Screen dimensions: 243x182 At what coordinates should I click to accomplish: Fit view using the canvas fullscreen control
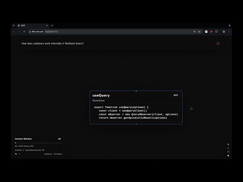[x=228, y=152]
